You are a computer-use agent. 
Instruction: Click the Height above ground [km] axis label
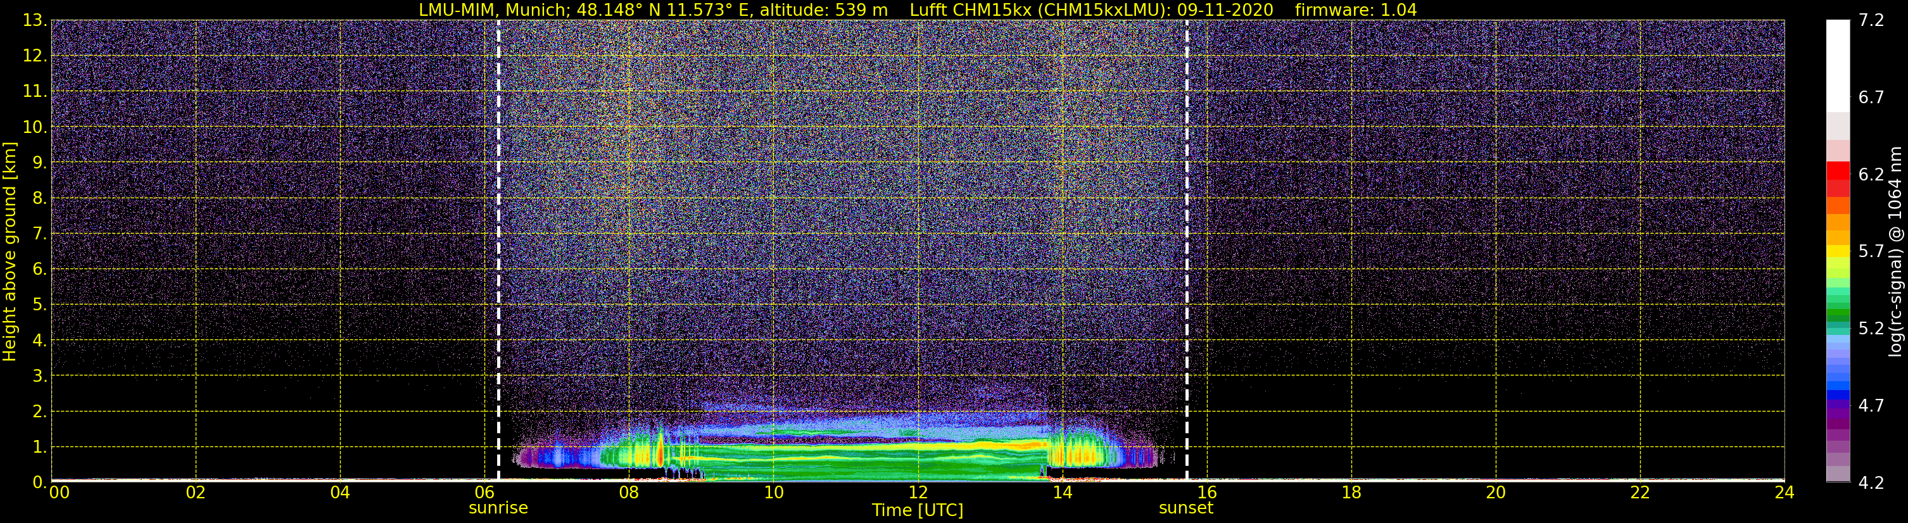pos(9,252)
